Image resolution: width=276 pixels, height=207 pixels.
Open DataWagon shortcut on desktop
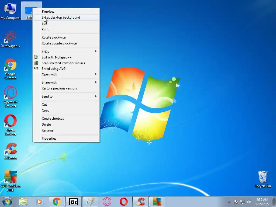click(11, 39)
